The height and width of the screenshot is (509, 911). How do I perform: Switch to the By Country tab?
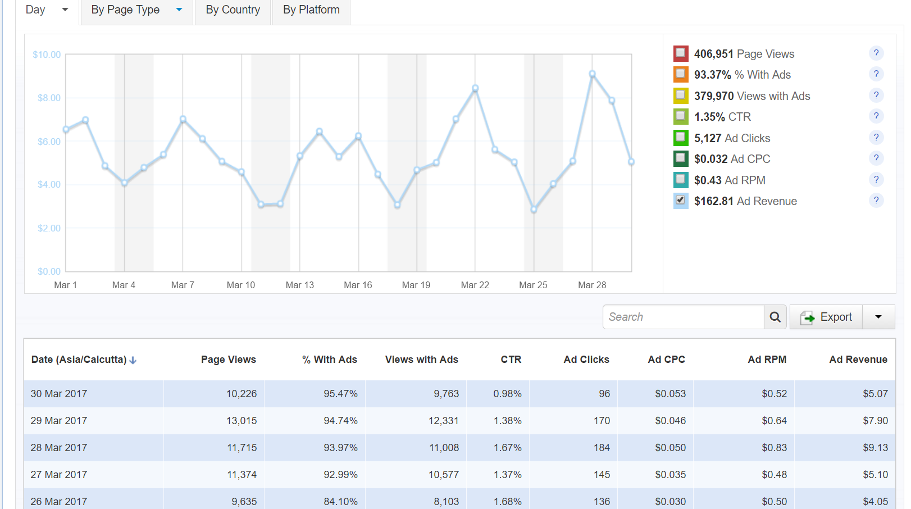coord(233,10)
